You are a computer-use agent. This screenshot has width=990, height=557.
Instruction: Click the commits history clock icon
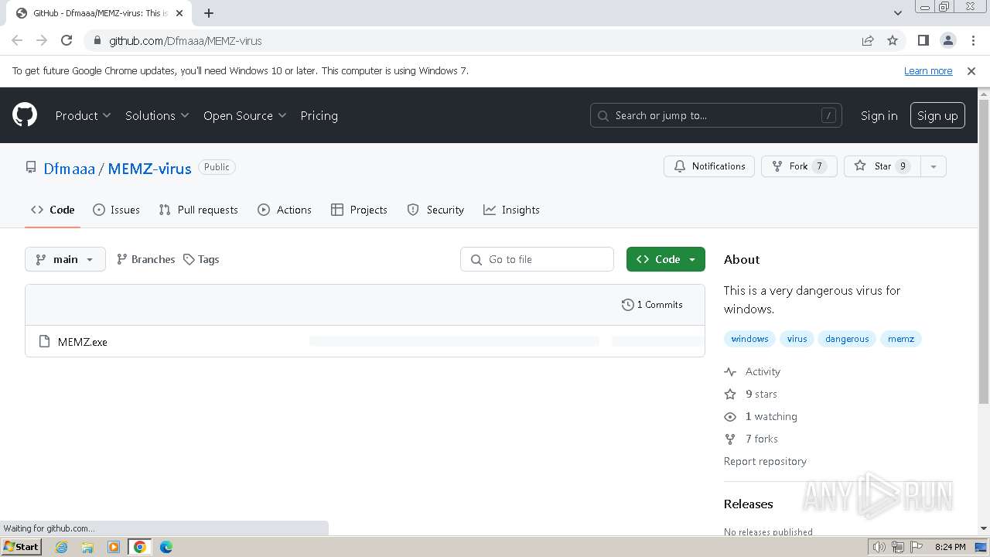tap(627, 305)
